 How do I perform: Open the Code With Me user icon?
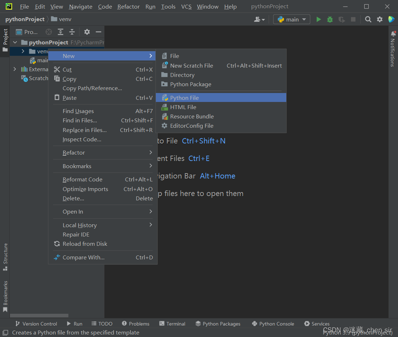click(259, 19)
